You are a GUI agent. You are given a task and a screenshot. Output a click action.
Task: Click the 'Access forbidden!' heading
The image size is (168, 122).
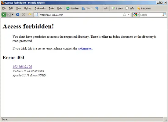(x=28, y=26)
